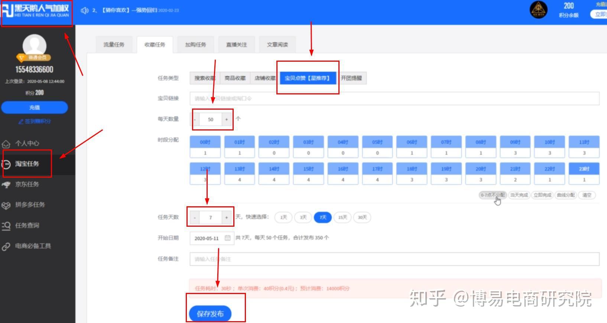
Task: Open the 开始日期 date picker field
Action: coord(212,238)
